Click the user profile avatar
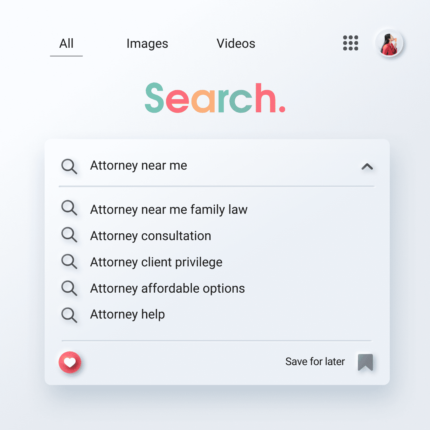Viewport: 430px width, 430px height. pos(389,43)
